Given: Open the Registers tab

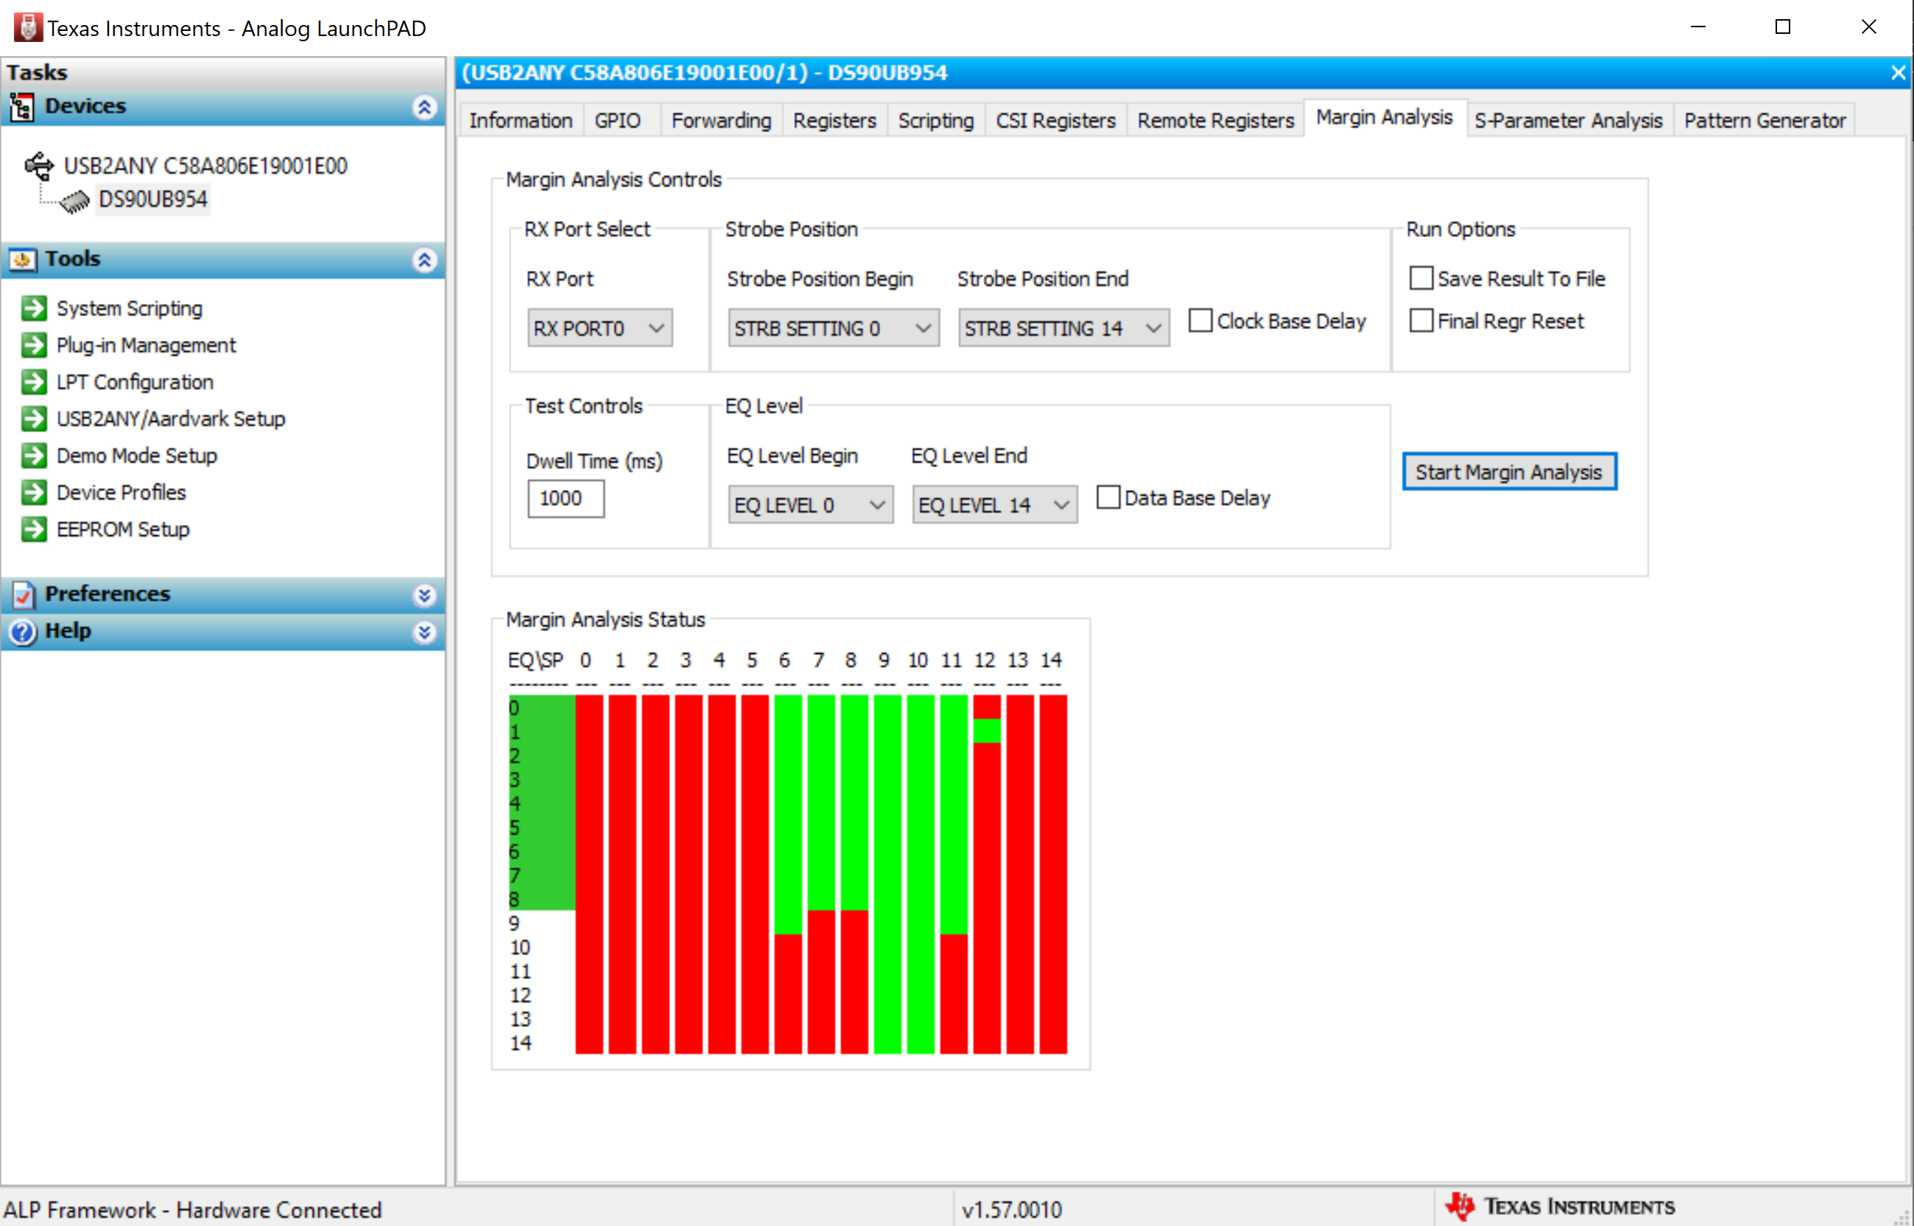Looking at the screenshot, I should tap(834, 120).
